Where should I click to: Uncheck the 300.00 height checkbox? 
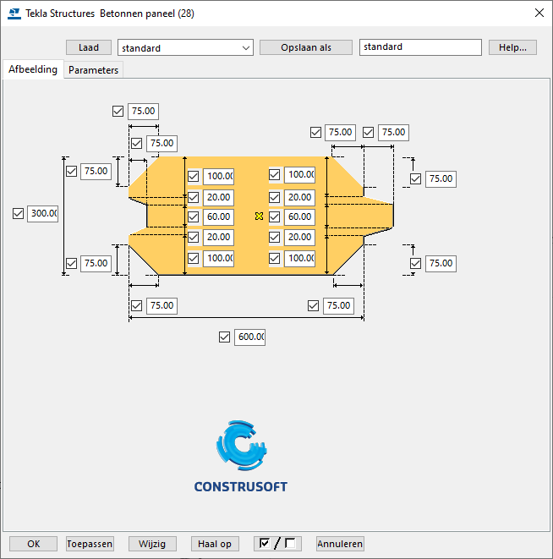18,214
